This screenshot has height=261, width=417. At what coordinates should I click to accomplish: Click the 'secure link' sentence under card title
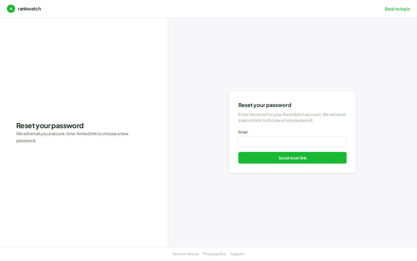pyautogui.click(x=292, y=117)
